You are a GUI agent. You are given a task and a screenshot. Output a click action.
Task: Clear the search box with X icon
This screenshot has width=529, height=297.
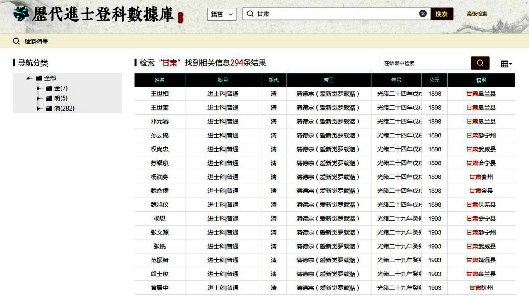click(x=423, y=14)
